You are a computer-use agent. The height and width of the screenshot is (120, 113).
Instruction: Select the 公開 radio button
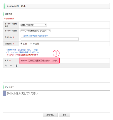point(21,43)
